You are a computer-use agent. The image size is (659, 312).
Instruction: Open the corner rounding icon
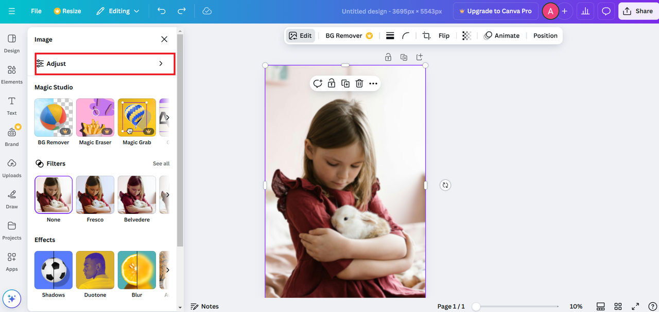coord(406,35)
